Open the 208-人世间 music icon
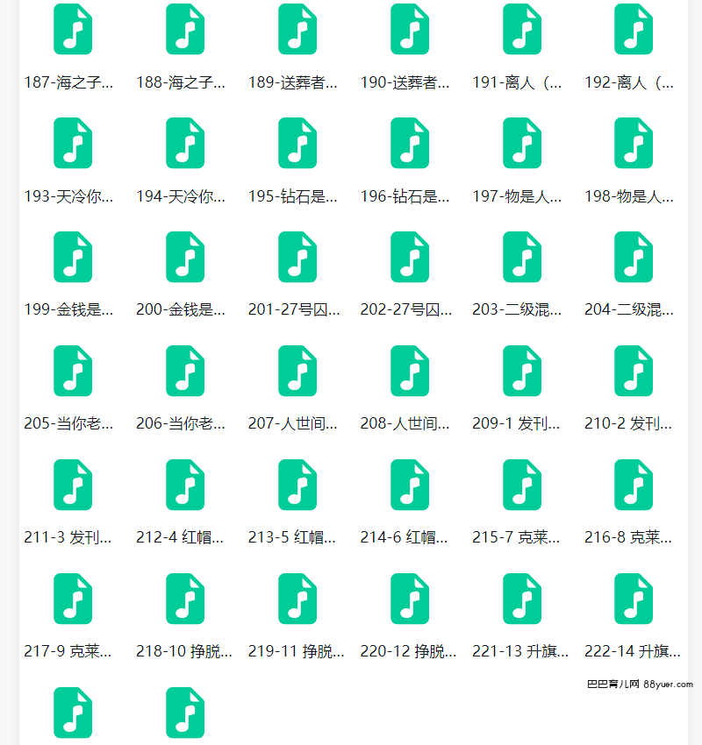This screenshot has width=702, height=745. 410,371
